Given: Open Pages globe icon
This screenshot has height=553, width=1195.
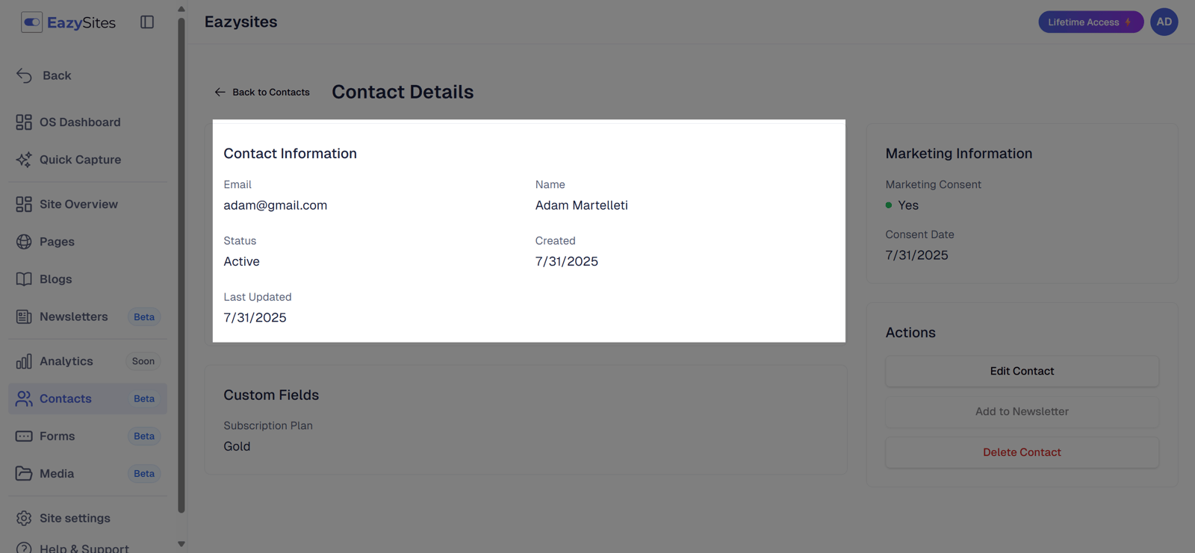Looking at the screenshot, I should point(24,242).
